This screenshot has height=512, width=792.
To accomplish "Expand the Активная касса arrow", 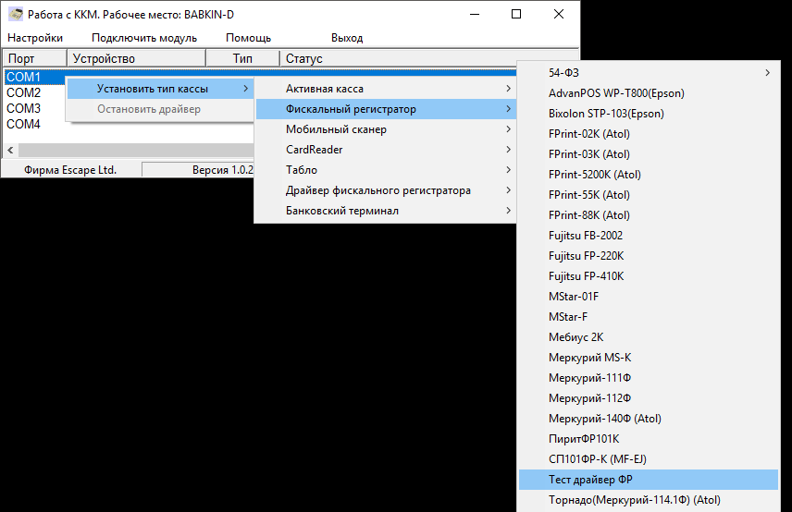I will pos(508,89).
